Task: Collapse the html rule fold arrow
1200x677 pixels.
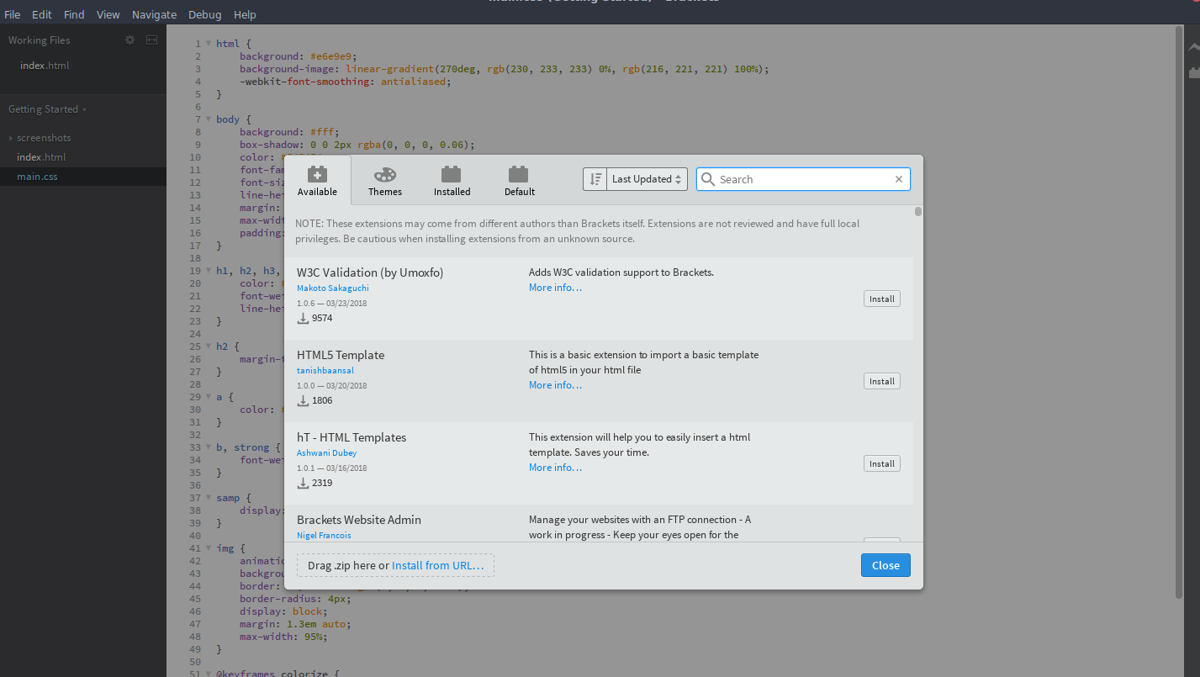Action: coord(209,44)
